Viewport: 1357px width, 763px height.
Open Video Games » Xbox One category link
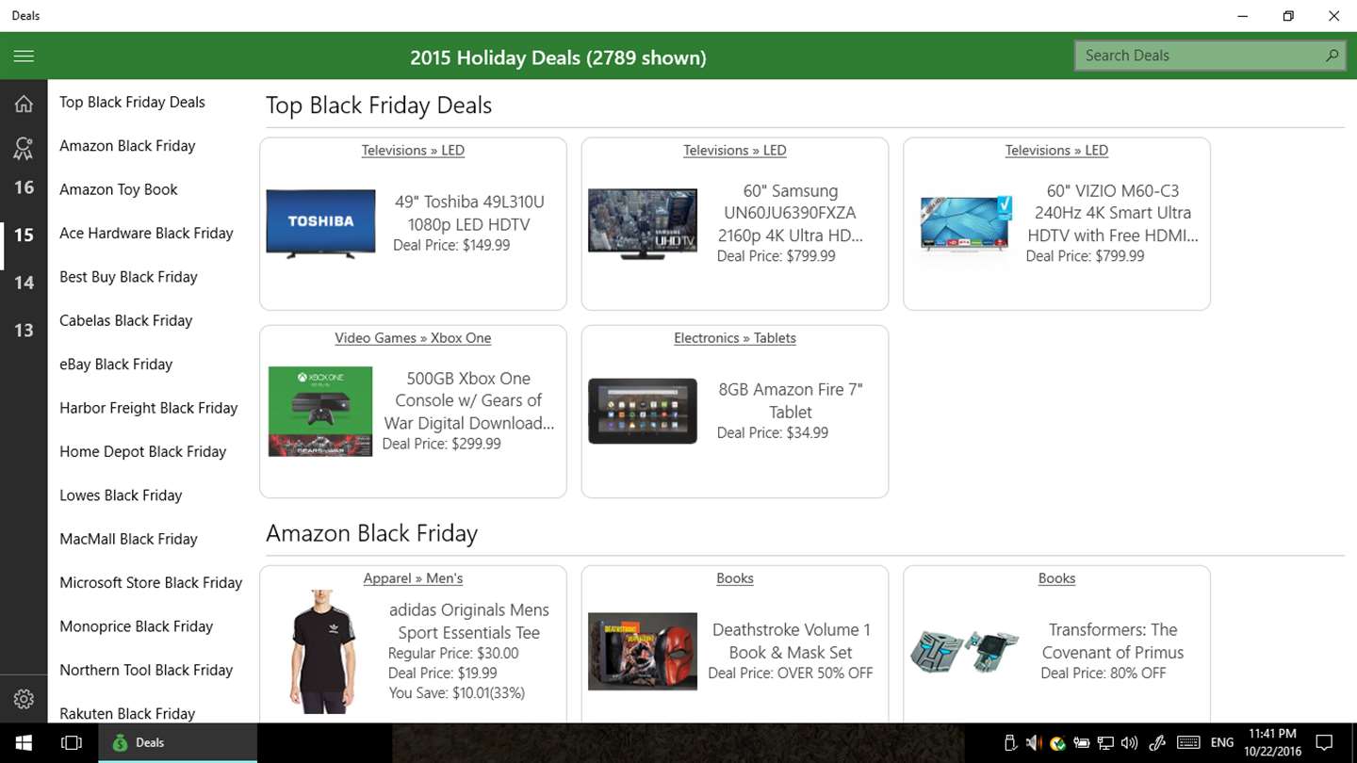coord(413,338)
